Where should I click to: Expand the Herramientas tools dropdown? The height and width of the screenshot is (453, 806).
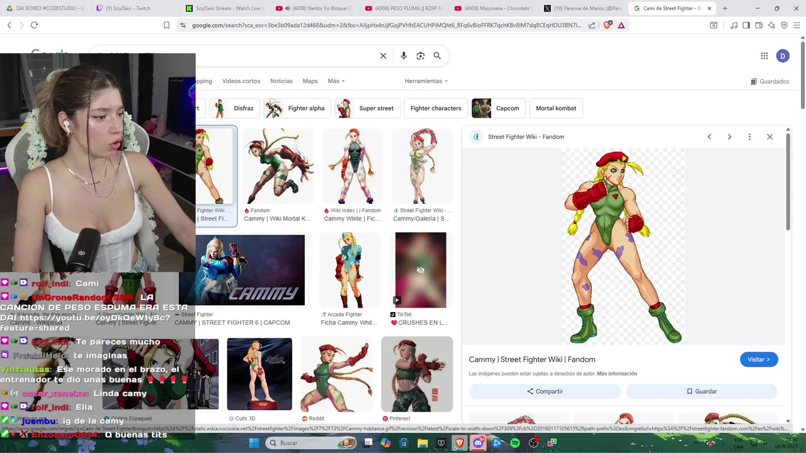tap(426, 81)
